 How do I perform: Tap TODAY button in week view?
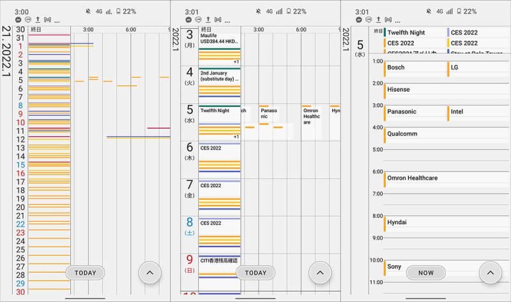click(x=256, y=273)
